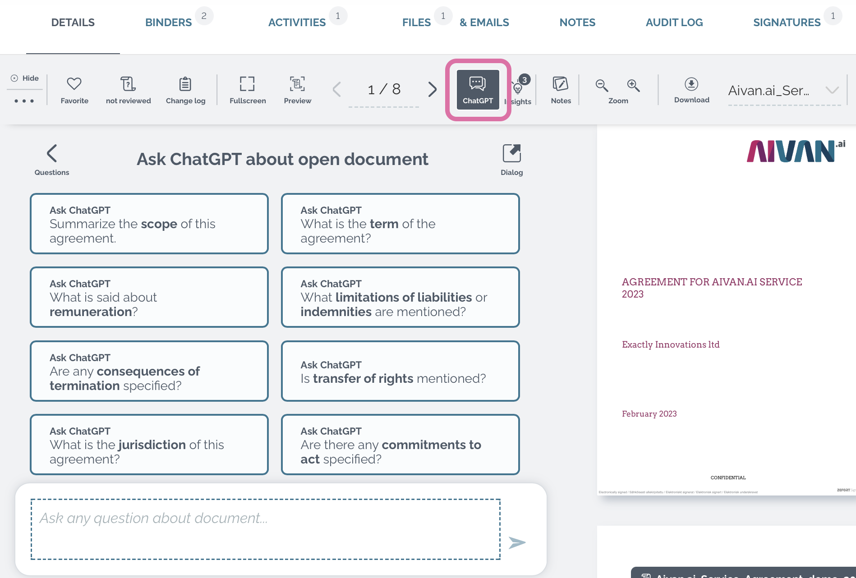Hide the toolbar panel
856x578 pixels.
click(x=25, y=78)
